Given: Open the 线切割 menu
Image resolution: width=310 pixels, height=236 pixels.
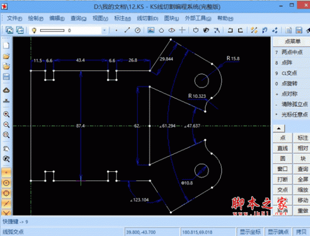Looking at the screenshot, I should click(147, 18).
